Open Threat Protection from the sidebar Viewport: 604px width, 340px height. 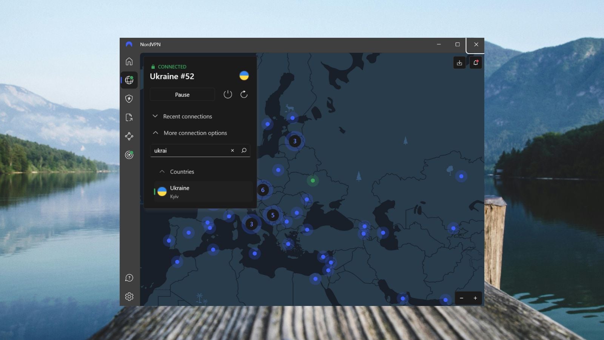tap(129, 98)
